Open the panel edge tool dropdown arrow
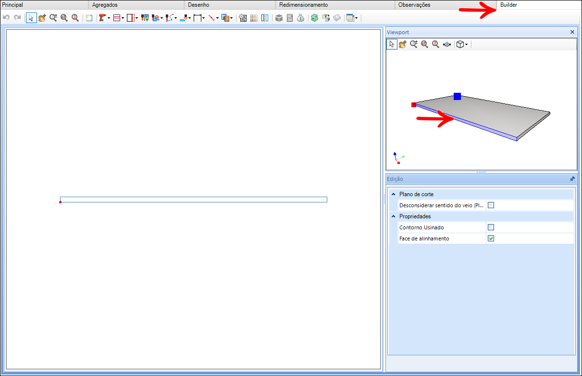The height and width of the screenshot is (376, 582). pyautogui.click(x=136, y=18)
